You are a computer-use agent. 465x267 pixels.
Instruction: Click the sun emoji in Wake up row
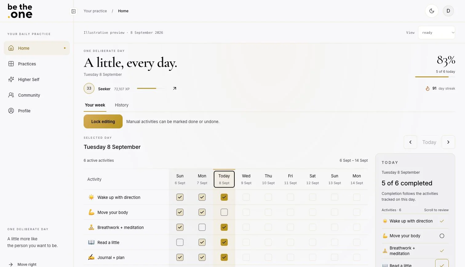coord(91,197)
